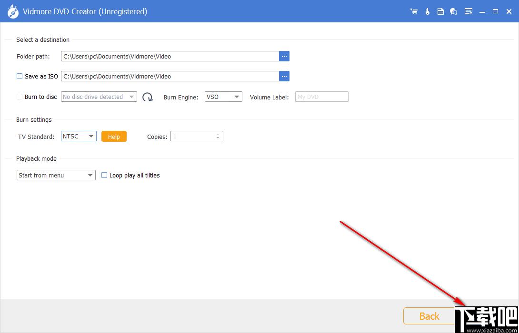Click the orange Help button
The image size is (519, 333).
click(114, 137)
